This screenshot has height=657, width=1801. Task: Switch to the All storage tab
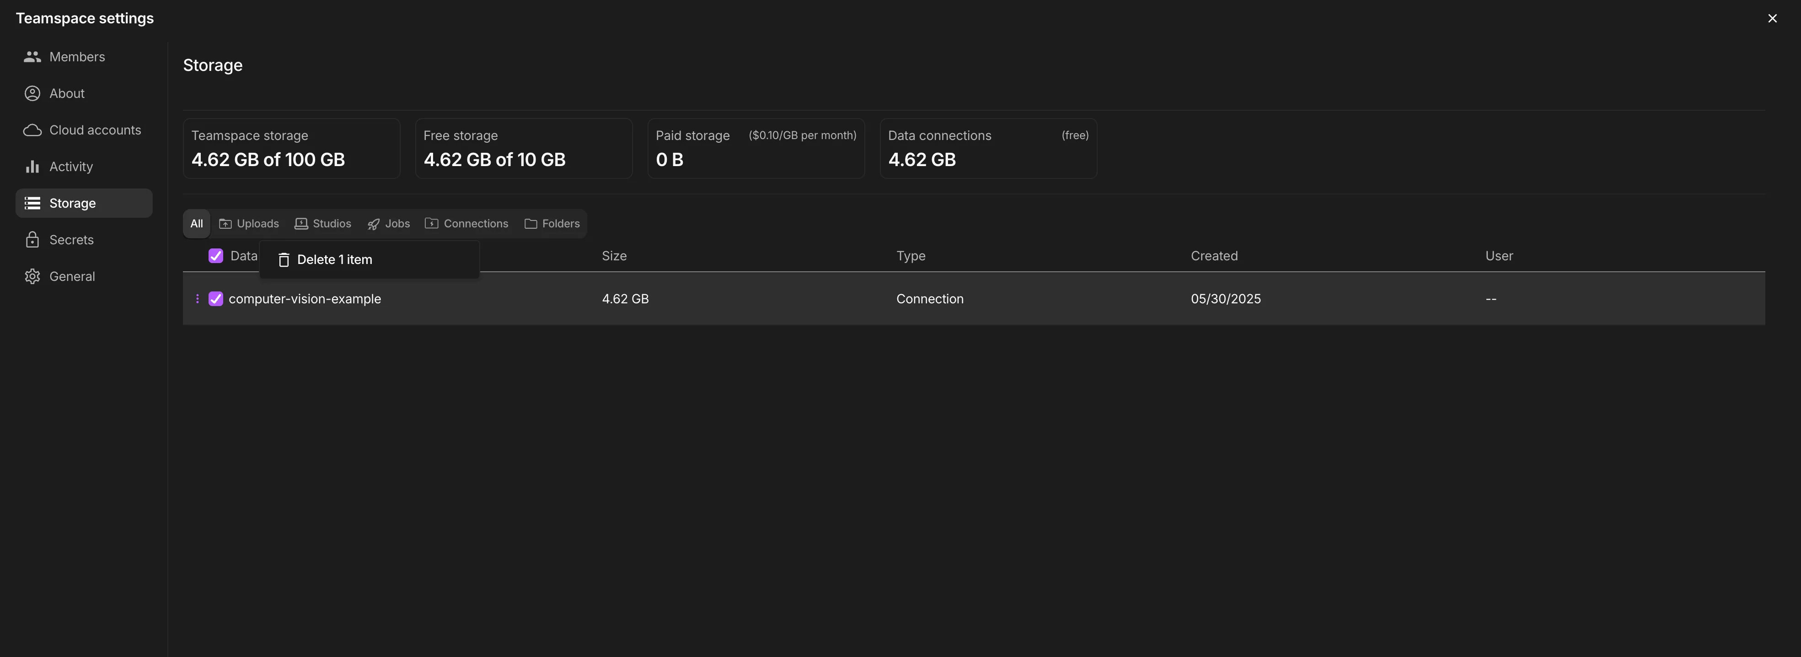pos(197,224)
